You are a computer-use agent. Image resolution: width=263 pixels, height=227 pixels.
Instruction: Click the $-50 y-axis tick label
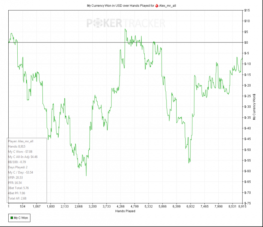coord(248,150)
